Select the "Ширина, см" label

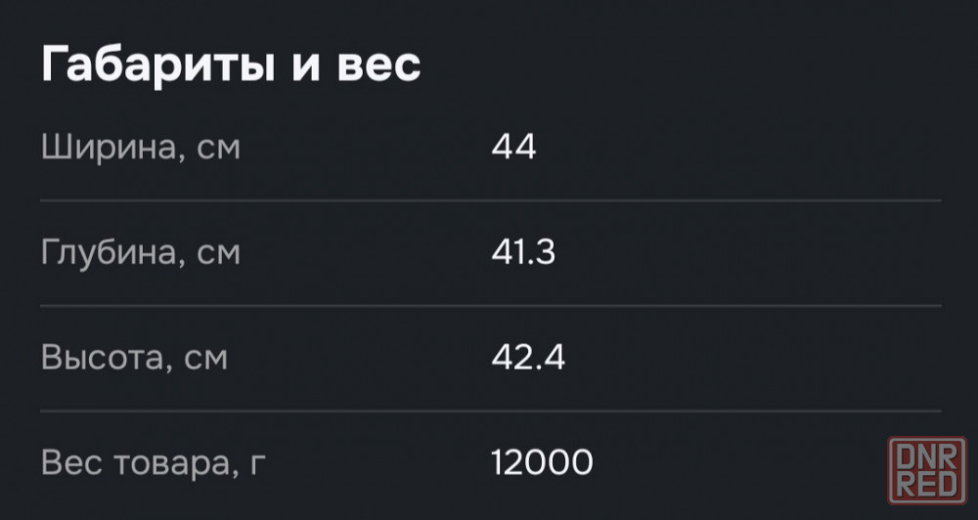(x=140, y=150)
